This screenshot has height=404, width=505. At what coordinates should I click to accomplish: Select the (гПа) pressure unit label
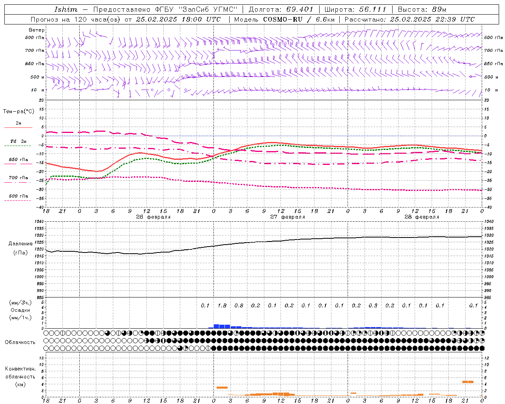coord(21,253)
